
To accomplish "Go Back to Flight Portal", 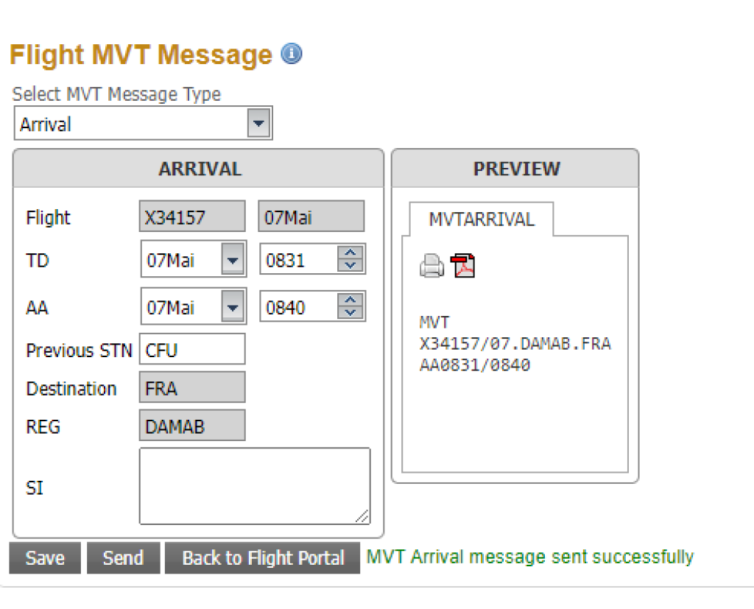I will 263,558.
